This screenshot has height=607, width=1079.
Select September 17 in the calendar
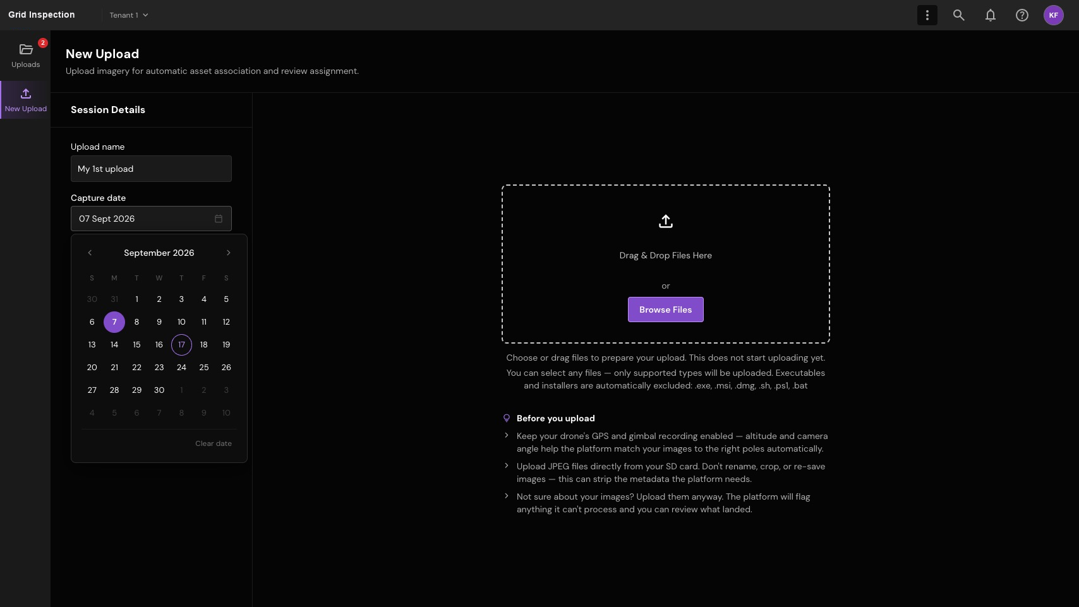coord(181,345)
